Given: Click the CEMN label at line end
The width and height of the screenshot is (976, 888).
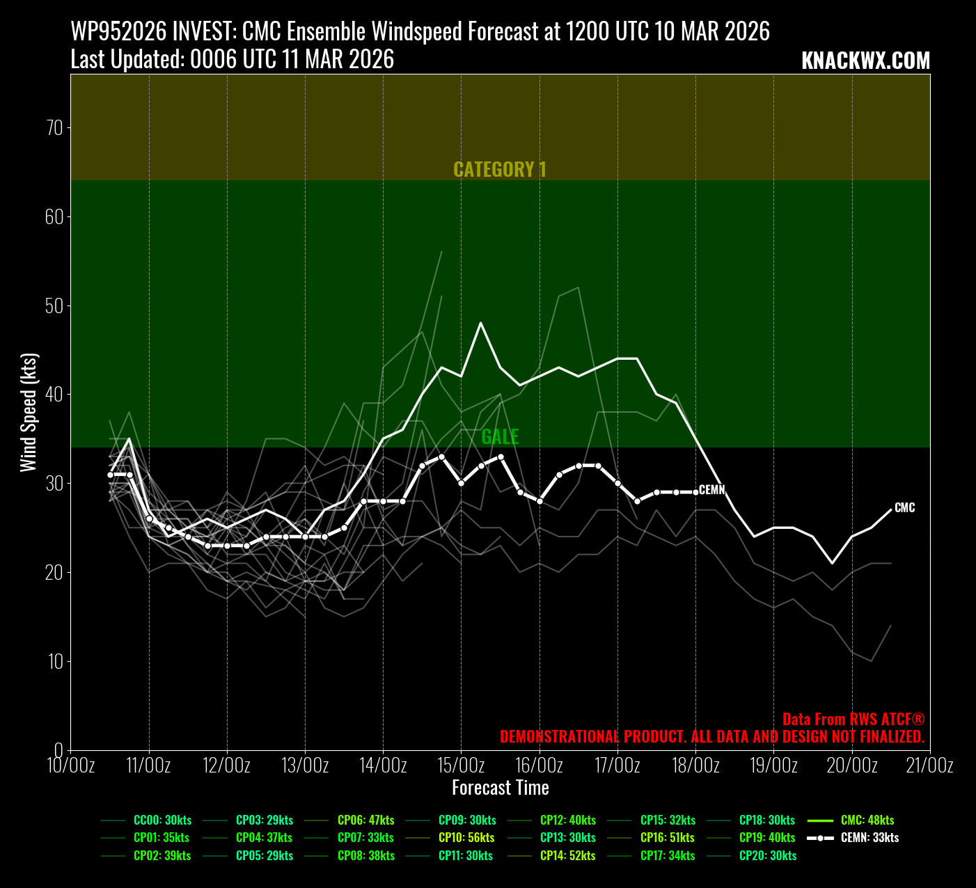Looking at the screenshot, I should [x=711, y=490].
